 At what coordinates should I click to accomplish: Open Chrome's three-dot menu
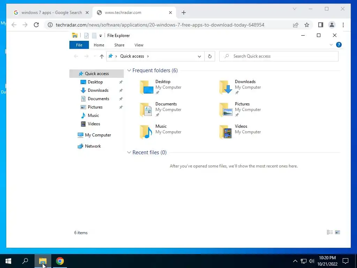[x=343, y=25]
